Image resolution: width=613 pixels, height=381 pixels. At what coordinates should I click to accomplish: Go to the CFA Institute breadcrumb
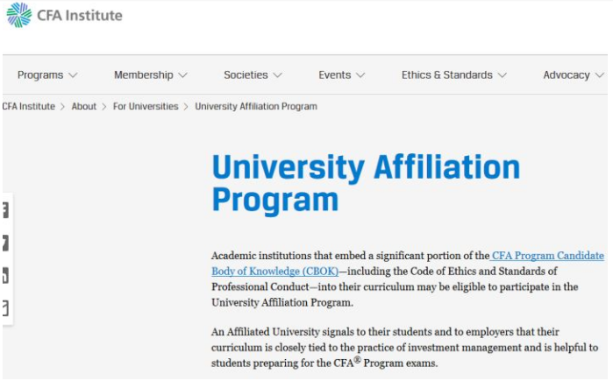pos(28,107)
